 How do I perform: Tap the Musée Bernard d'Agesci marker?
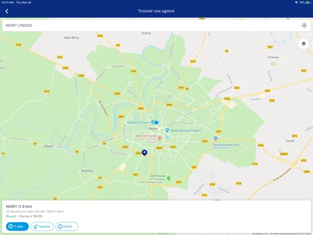pos(167,131)
